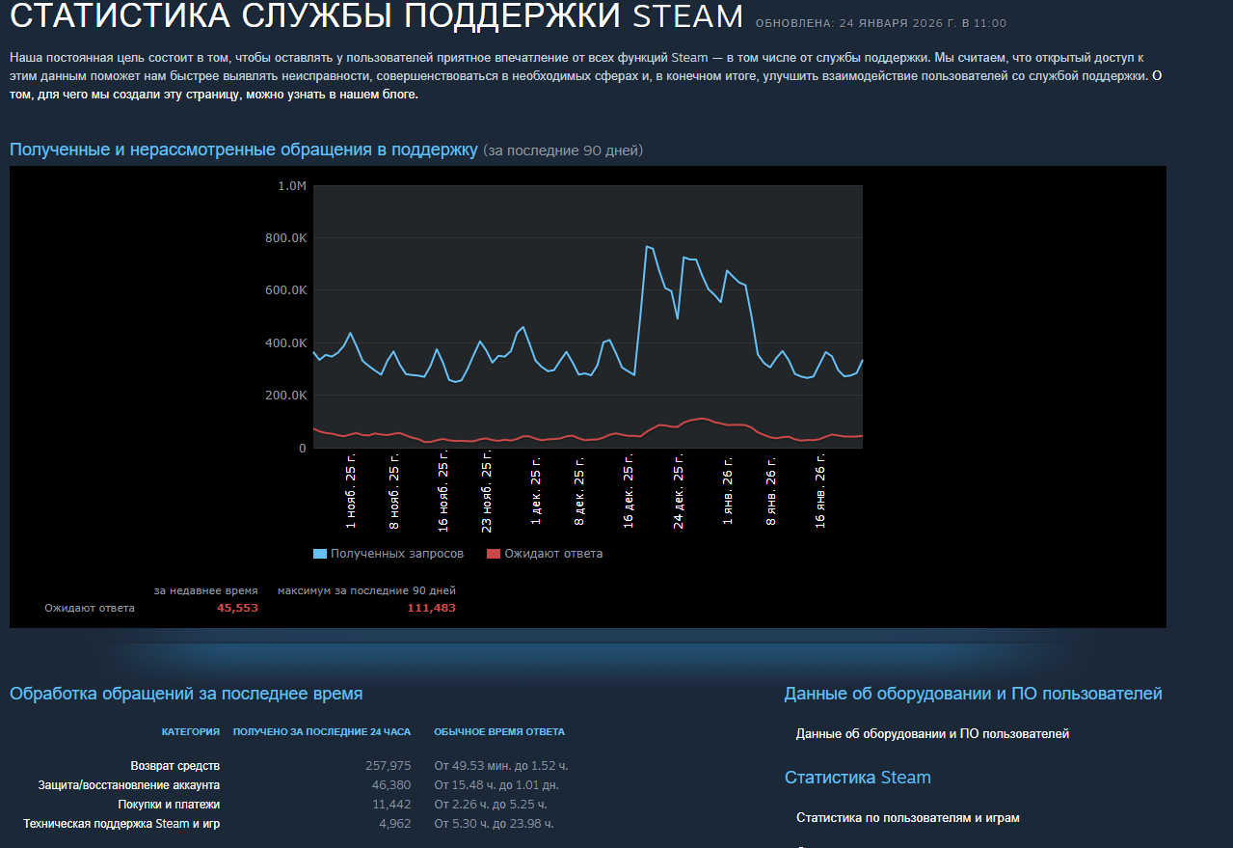Screen dimensions: 1233x848
Task: Click the 'Статистика Steam' section heading
Action: (x=857, y=778)
